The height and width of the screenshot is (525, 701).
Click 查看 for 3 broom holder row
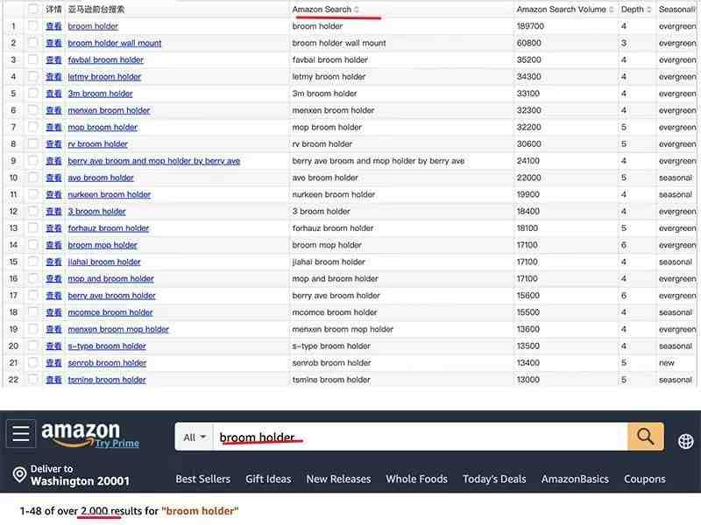53,211
